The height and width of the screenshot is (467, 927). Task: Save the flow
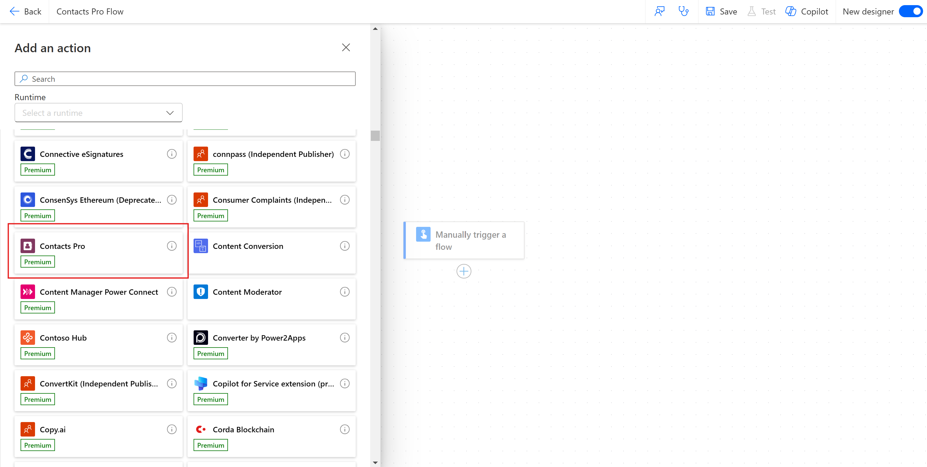point(721,11)
